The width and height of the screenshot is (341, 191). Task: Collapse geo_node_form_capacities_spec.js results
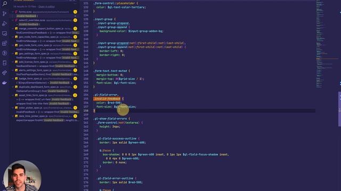(13, 37)
